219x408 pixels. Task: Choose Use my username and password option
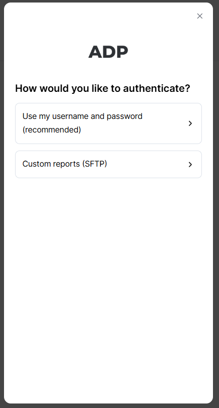108,123
